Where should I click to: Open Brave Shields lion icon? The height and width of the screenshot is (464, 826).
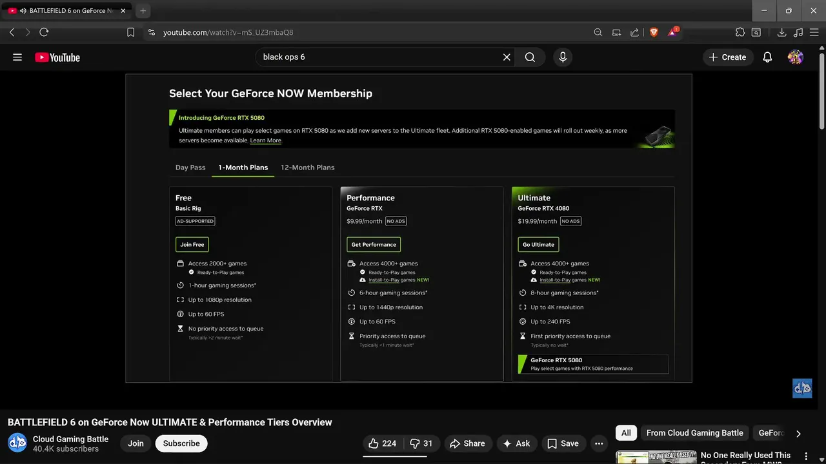(654, 32)
